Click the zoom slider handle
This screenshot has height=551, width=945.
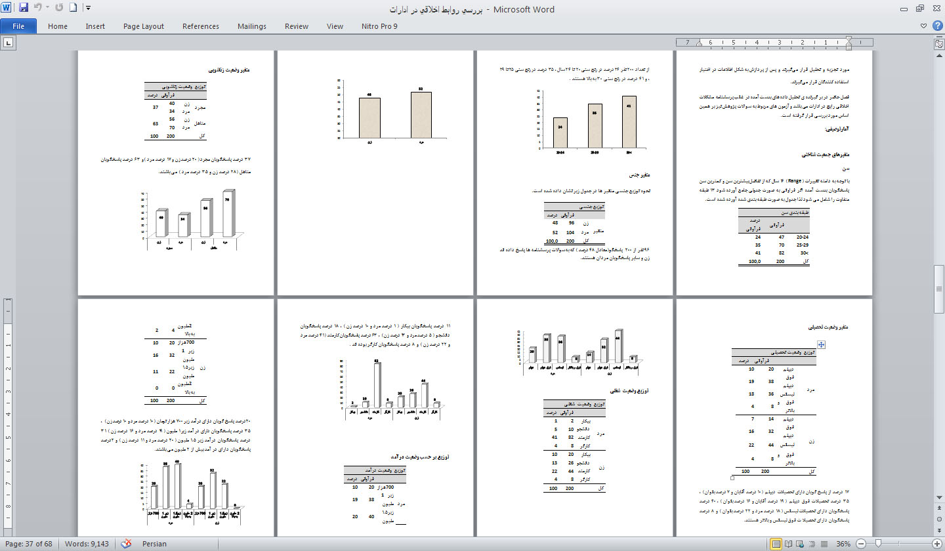878,544
